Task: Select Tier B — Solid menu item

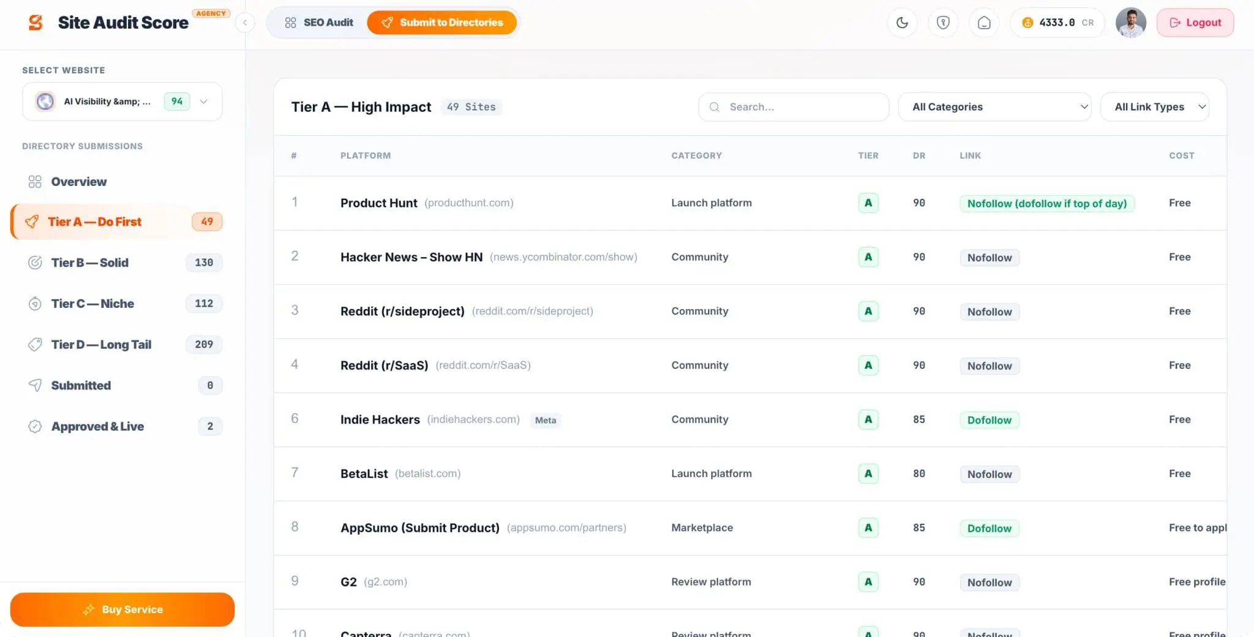Action: (x=122, y=263)
